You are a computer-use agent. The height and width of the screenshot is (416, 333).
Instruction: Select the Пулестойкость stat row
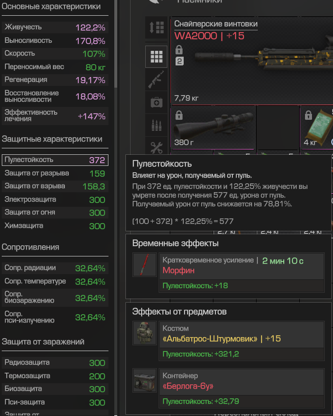[x=55, y=160]
